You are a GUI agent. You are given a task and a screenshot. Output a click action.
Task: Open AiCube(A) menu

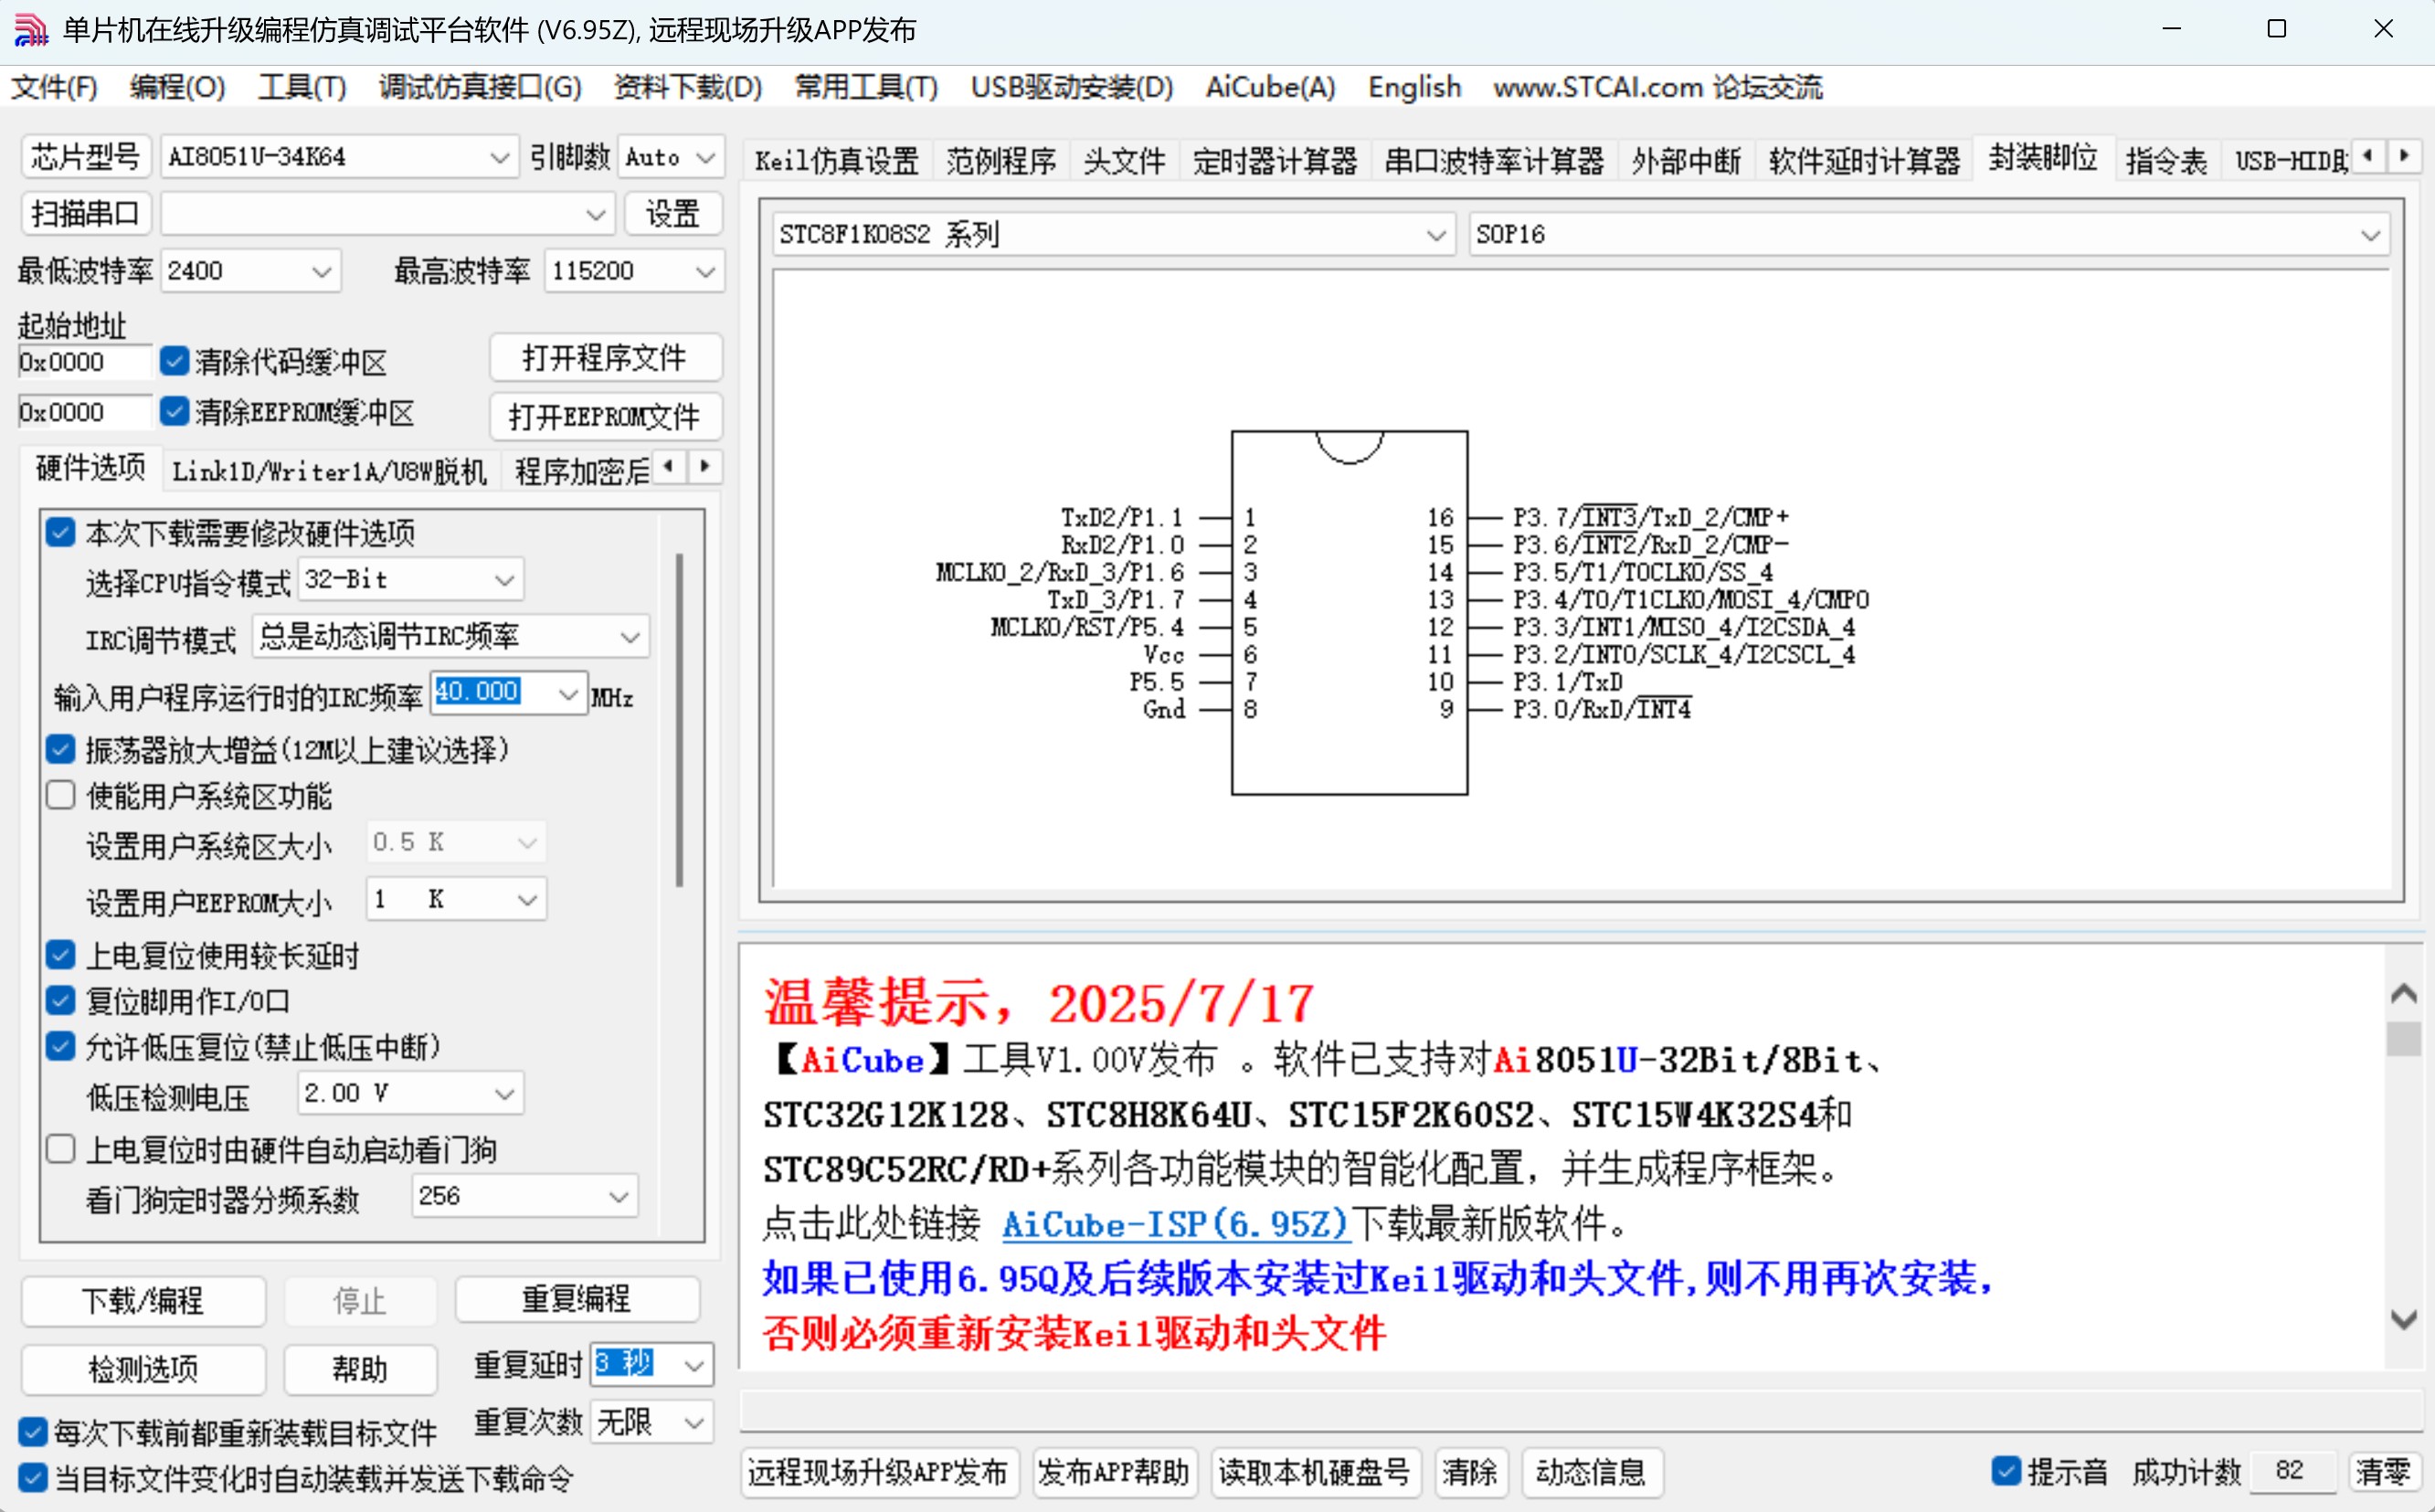click(1270, 87)
